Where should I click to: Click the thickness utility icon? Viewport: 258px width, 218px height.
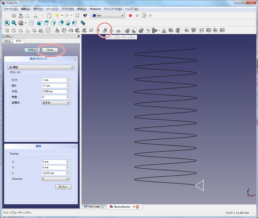[118, 31]
